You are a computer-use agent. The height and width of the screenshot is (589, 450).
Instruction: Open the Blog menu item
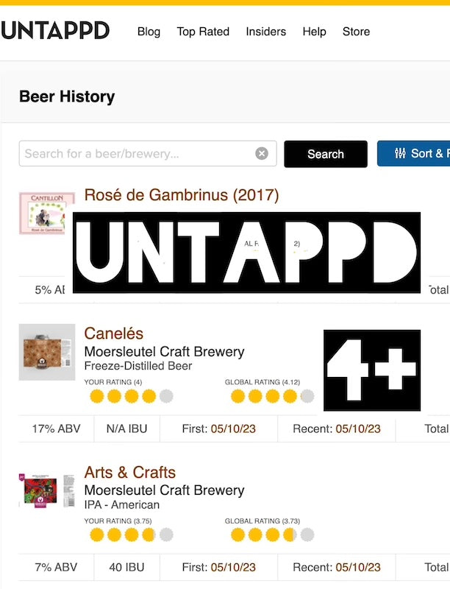[x=149, y=32]
